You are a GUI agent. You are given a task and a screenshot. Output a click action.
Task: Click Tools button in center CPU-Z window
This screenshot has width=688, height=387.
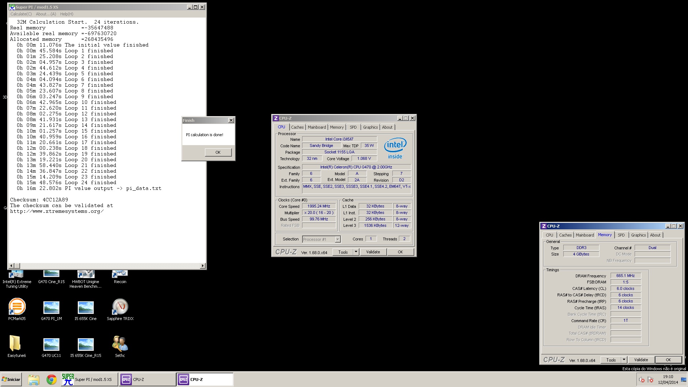click(343, 252)
